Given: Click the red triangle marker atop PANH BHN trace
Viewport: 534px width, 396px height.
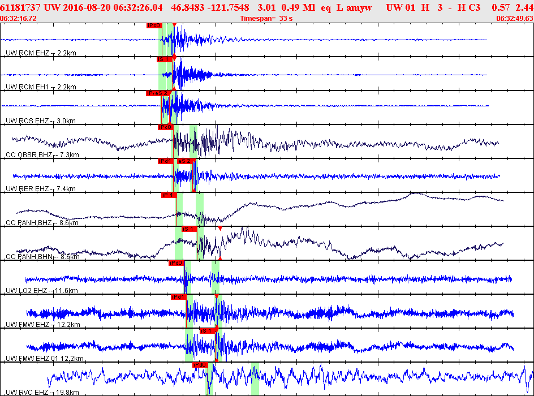Looking at the screenshot, I should click(x=220, y=229).
